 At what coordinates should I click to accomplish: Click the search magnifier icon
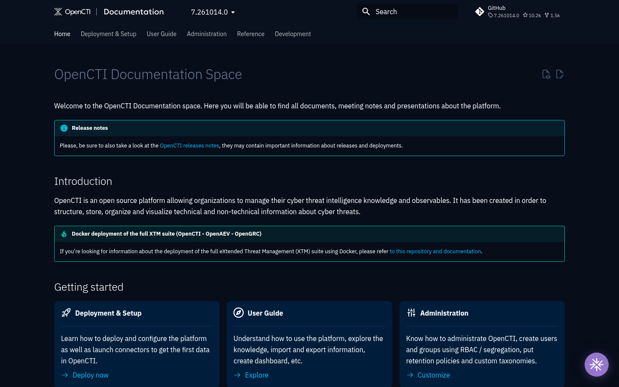(x=366, y=12)
